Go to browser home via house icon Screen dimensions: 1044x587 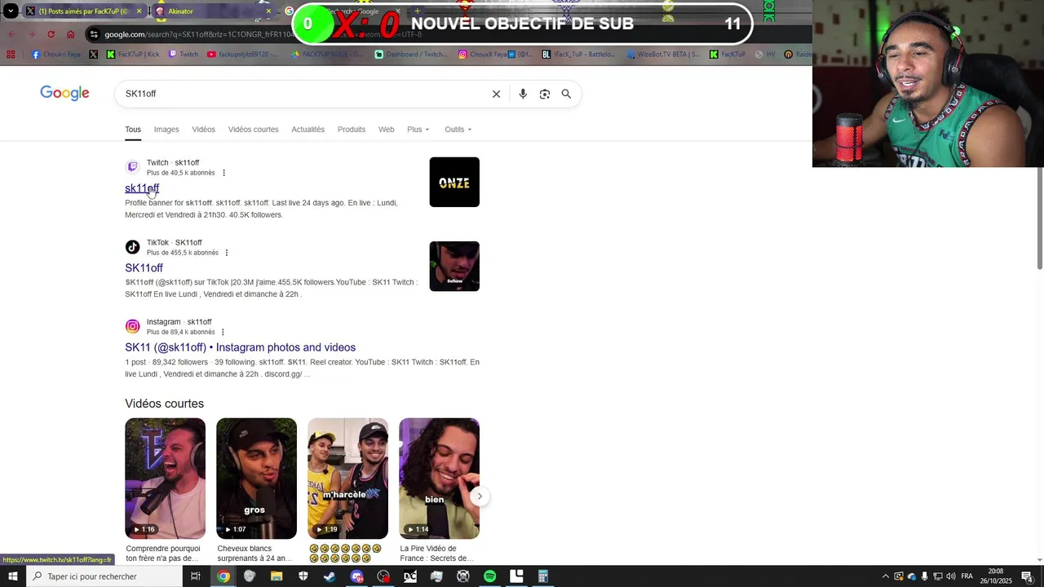(70, 34)
